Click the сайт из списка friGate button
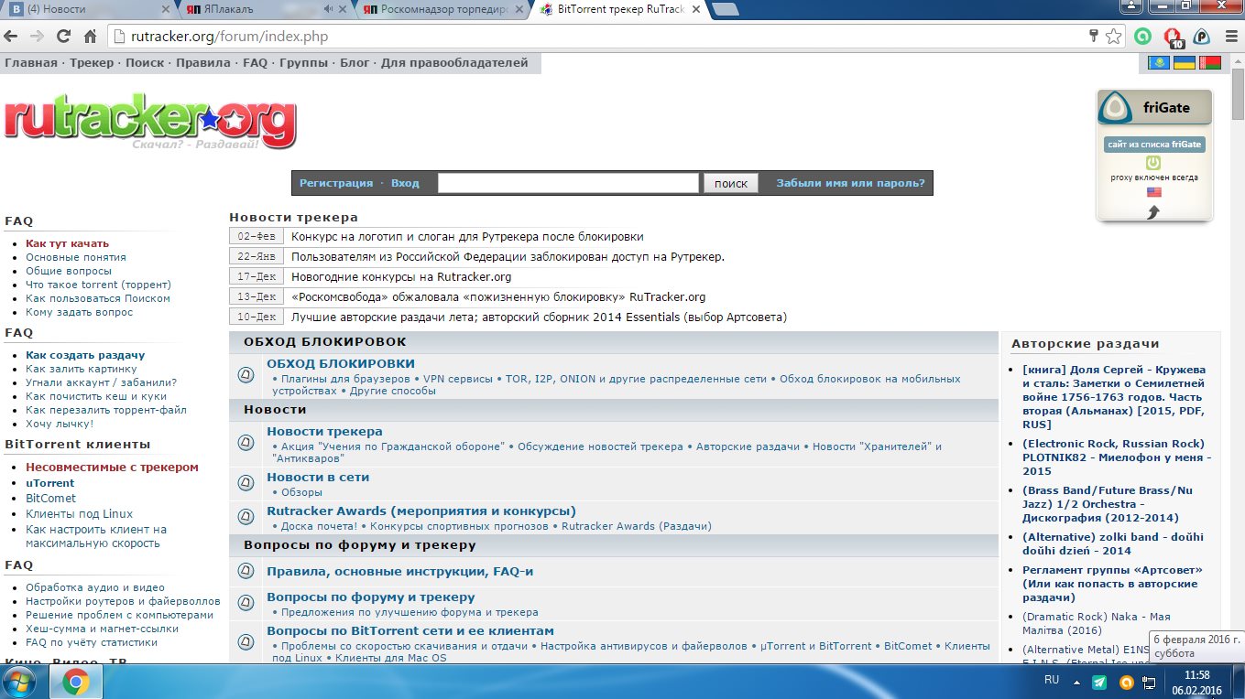The image size is (1245, 699). (x=1154, y=145)
